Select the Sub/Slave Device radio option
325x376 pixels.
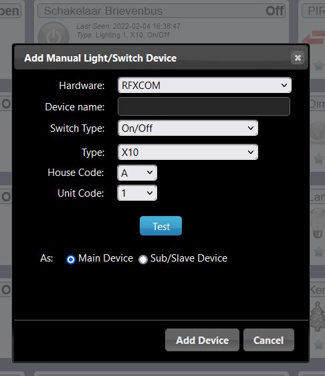point(143,260)
